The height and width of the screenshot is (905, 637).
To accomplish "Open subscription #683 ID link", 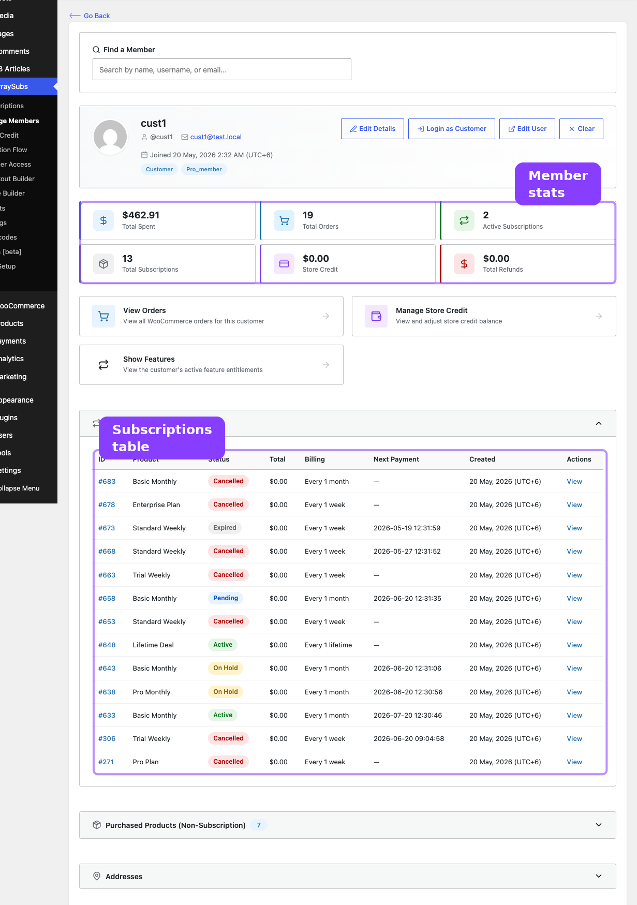I will [x=107, y=481].
